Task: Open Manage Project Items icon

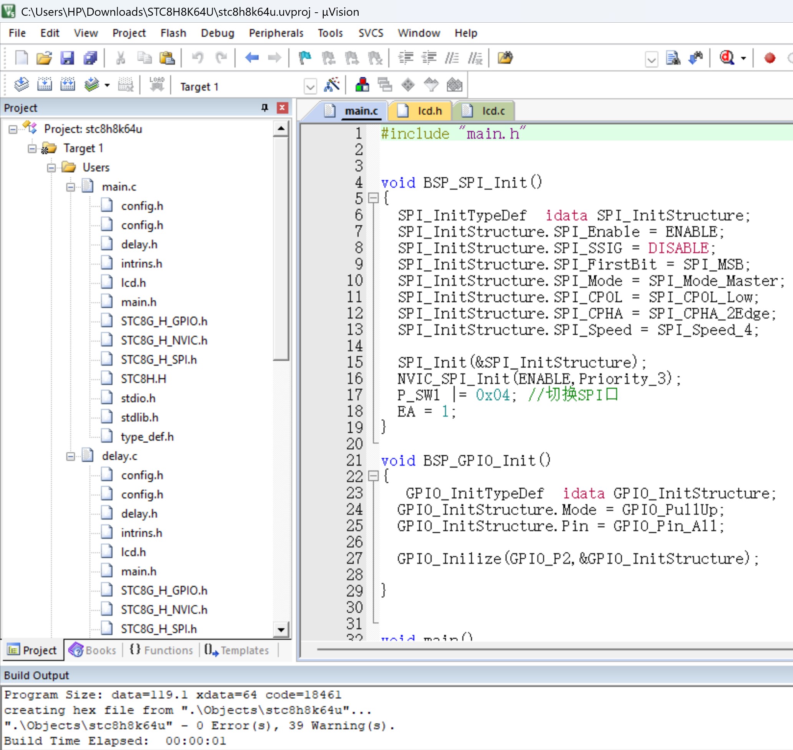Action: pyautogui.click(x=362, y=85)
